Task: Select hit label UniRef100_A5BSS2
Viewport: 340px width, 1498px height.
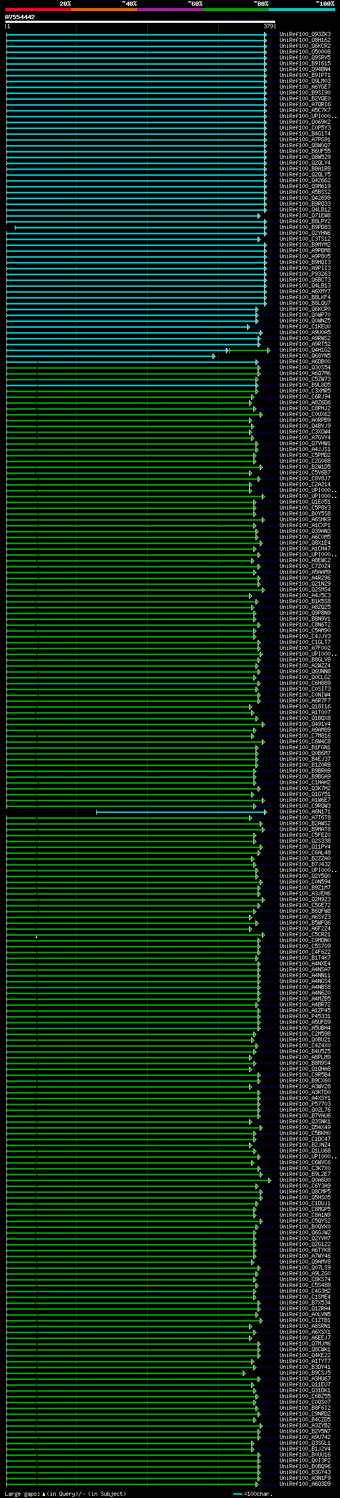Action: point(305,192)
